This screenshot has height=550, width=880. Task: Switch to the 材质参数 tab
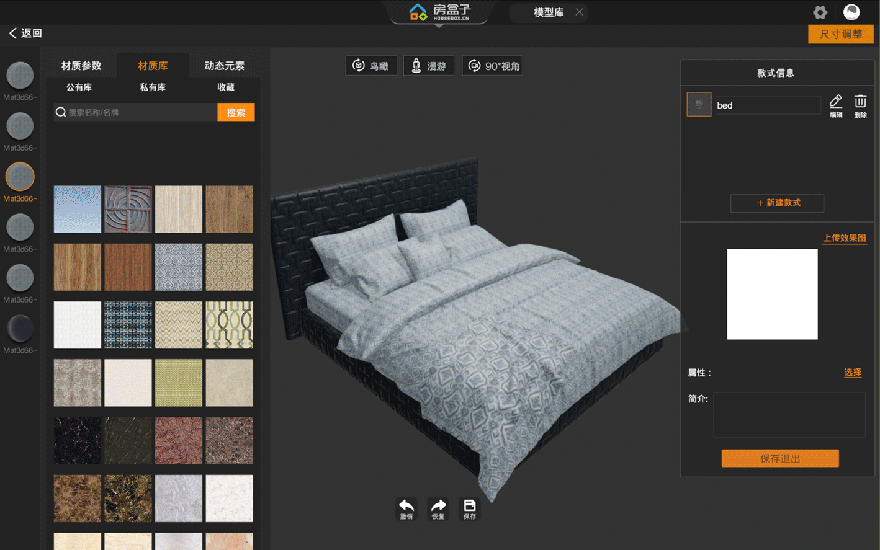click(x=81, y=66)
